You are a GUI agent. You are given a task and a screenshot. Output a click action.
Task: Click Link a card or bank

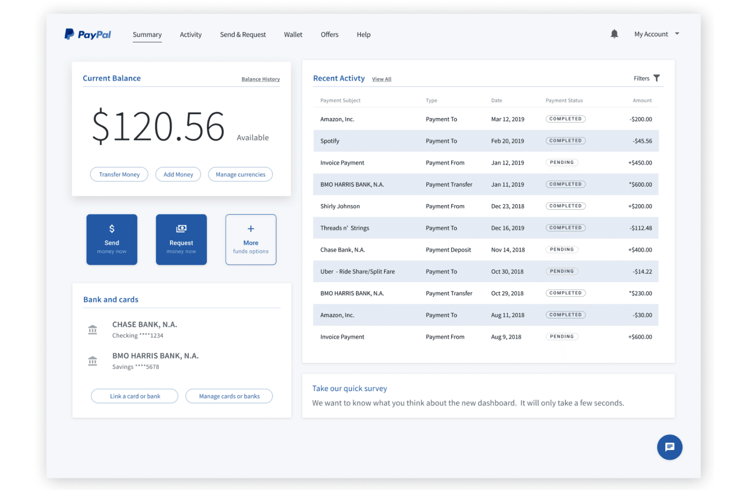click(x=135, y=396)
